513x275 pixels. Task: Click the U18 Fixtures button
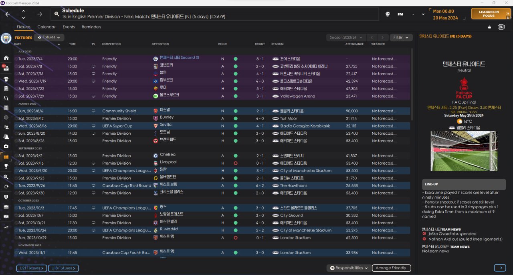click(x=63, y=268)
